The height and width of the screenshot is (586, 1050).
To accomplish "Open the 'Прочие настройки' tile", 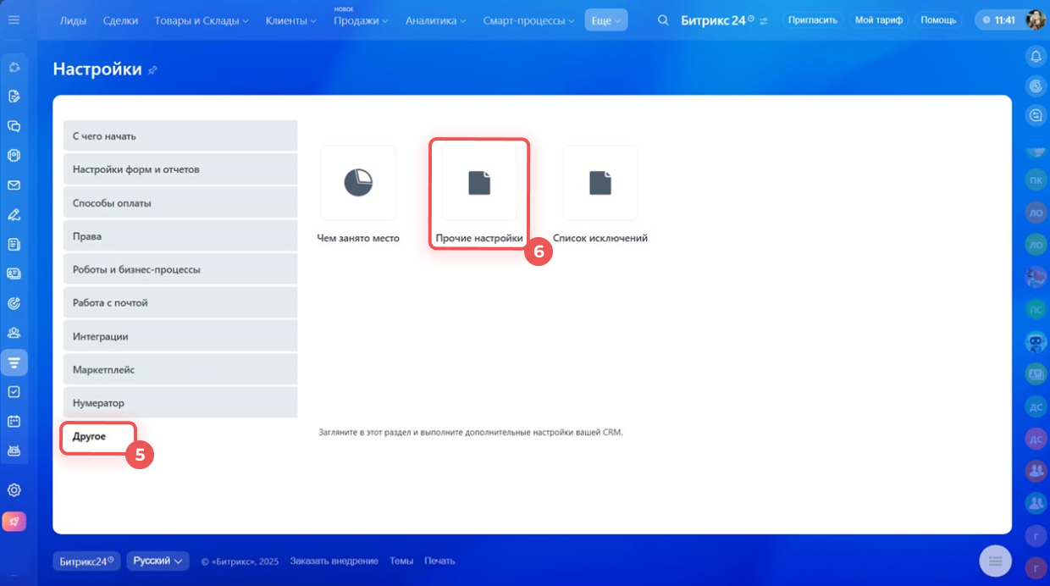I will tap(479, 184).
